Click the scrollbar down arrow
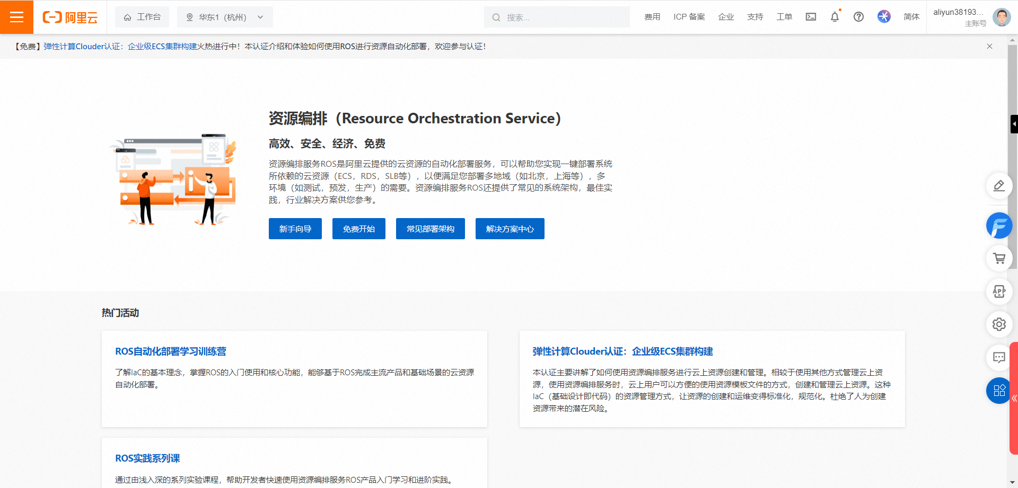Image resolution: width=1018 pixels, height=488 pixels. pyautogui.click(x=1013, y=483)
